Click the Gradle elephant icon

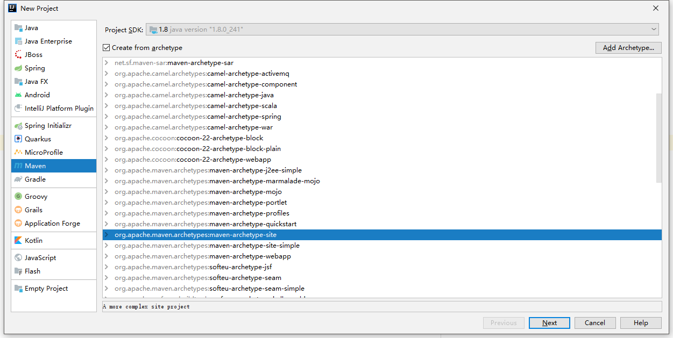tap(18, 179)
